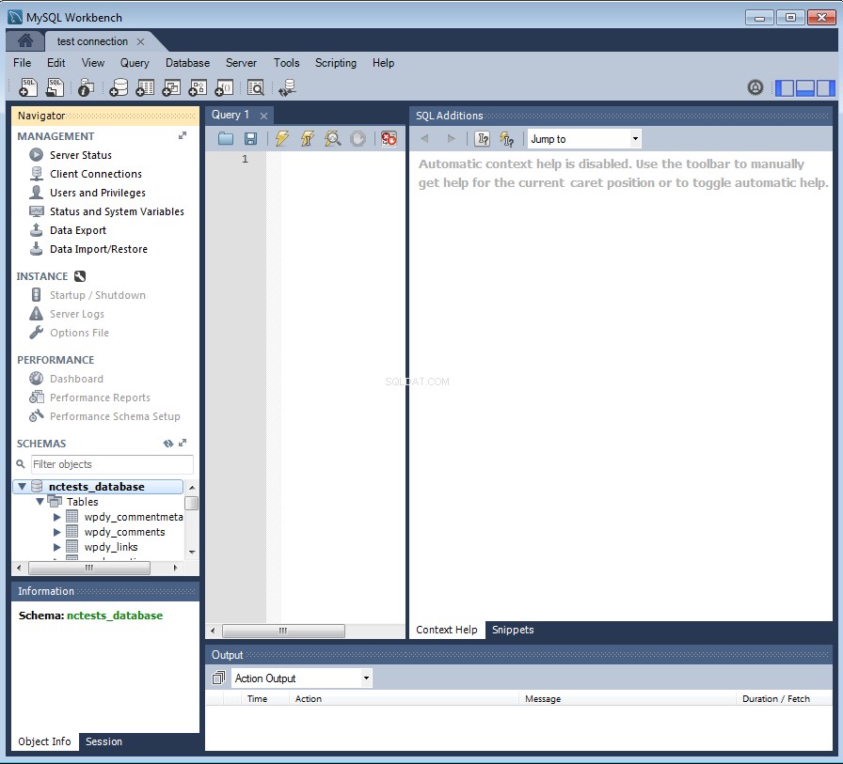
Task: Toggle the right sidebar panel visibility
Action: 825,87
